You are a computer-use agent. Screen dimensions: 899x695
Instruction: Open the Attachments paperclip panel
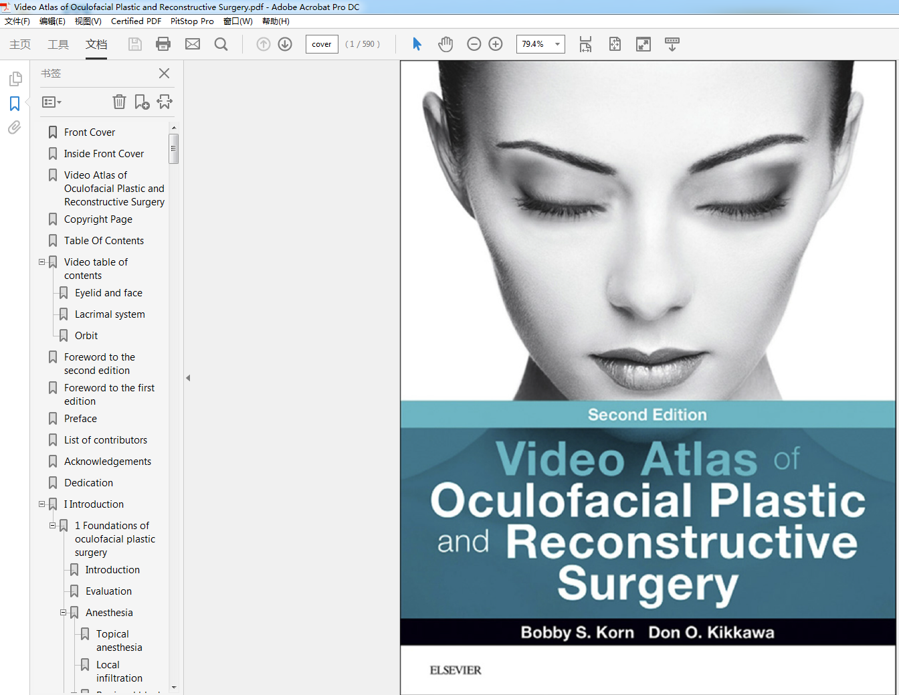click(15, 127)
